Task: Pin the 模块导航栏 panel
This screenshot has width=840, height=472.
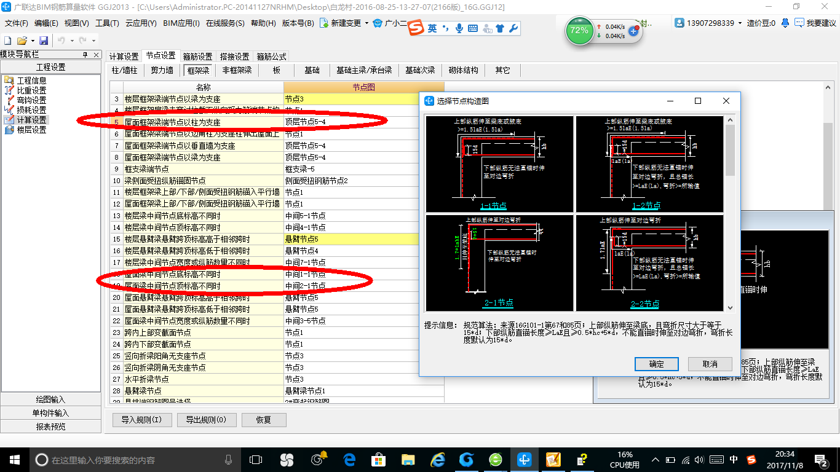Action: point(86,55)
